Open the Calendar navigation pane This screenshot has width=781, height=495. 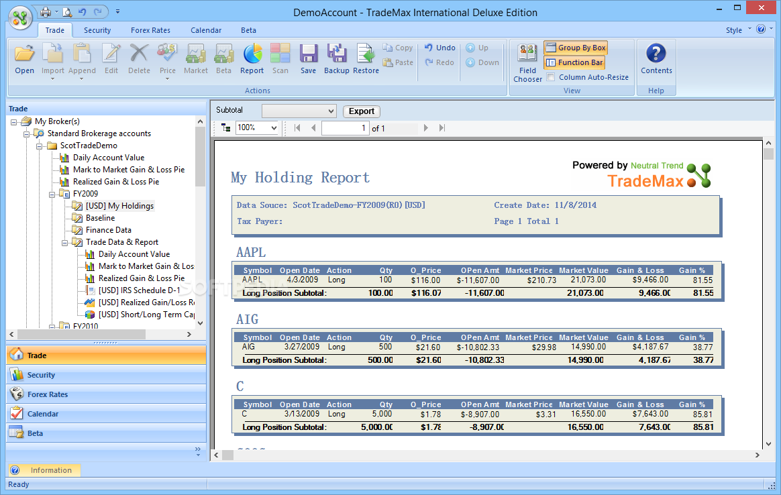tap(106, 413)
